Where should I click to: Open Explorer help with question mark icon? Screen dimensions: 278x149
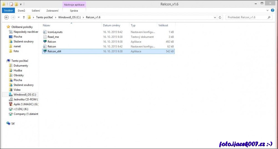272,10
